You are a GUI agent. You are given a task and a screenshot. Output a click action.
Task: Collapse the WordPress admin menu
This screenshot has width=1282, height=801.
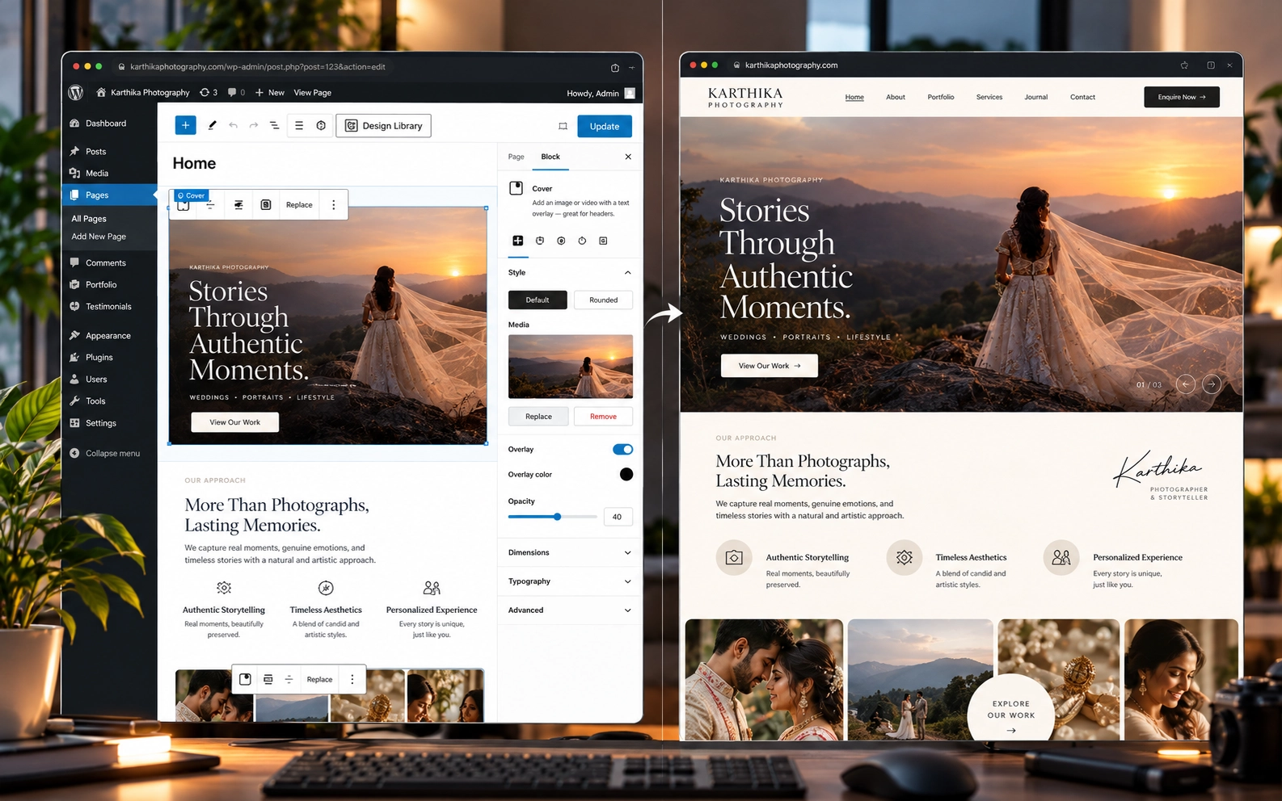(105, 454)
